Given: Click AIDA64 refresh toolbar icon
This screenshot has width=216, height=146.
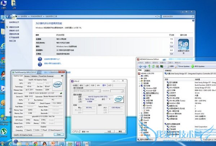Looking at the screenshot, I should [153, 66].
